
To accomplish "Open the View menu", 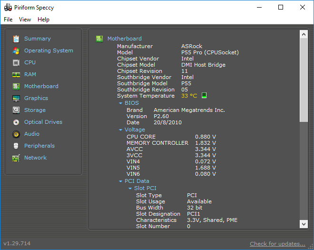I will (x=25, y=20).
